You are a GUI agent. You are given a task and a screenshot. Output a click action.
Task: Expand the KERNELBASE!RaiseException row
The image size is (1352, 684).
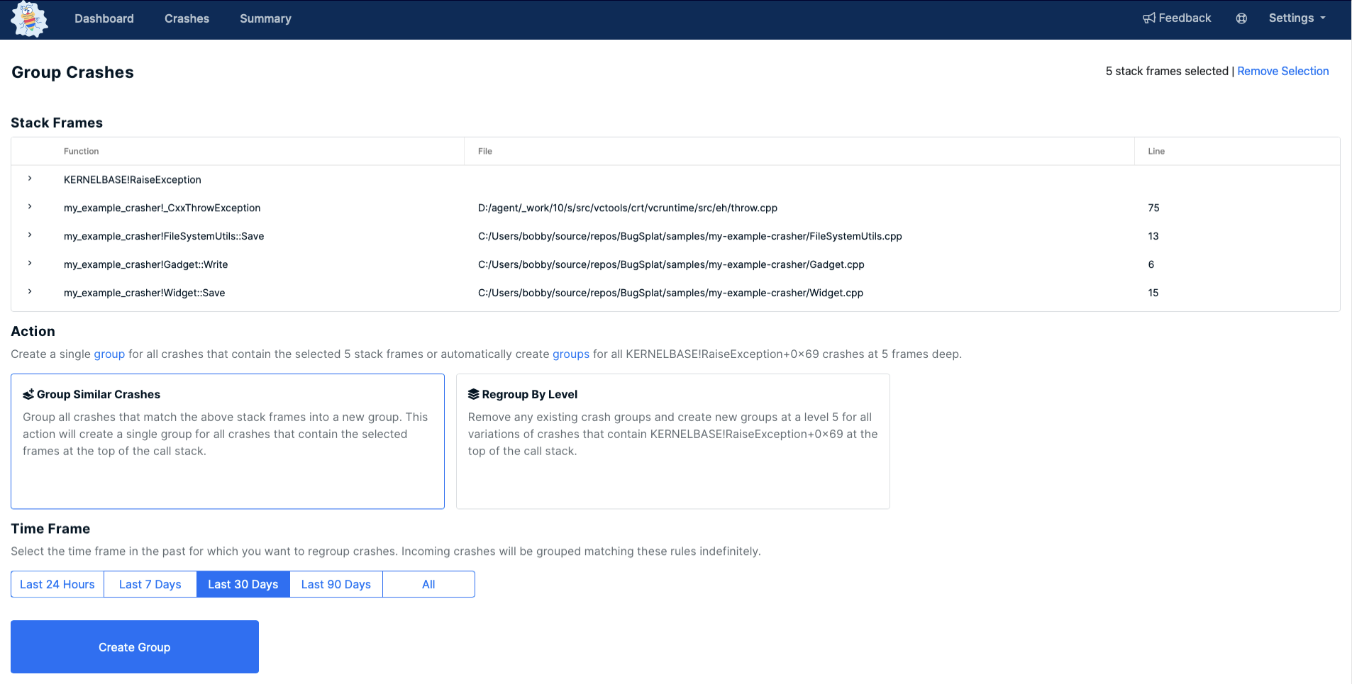point(30,179)
